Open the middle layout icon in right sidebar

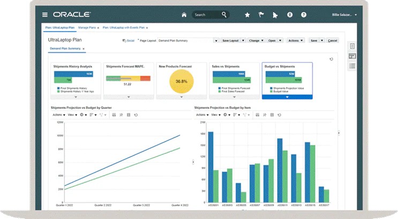352,56
